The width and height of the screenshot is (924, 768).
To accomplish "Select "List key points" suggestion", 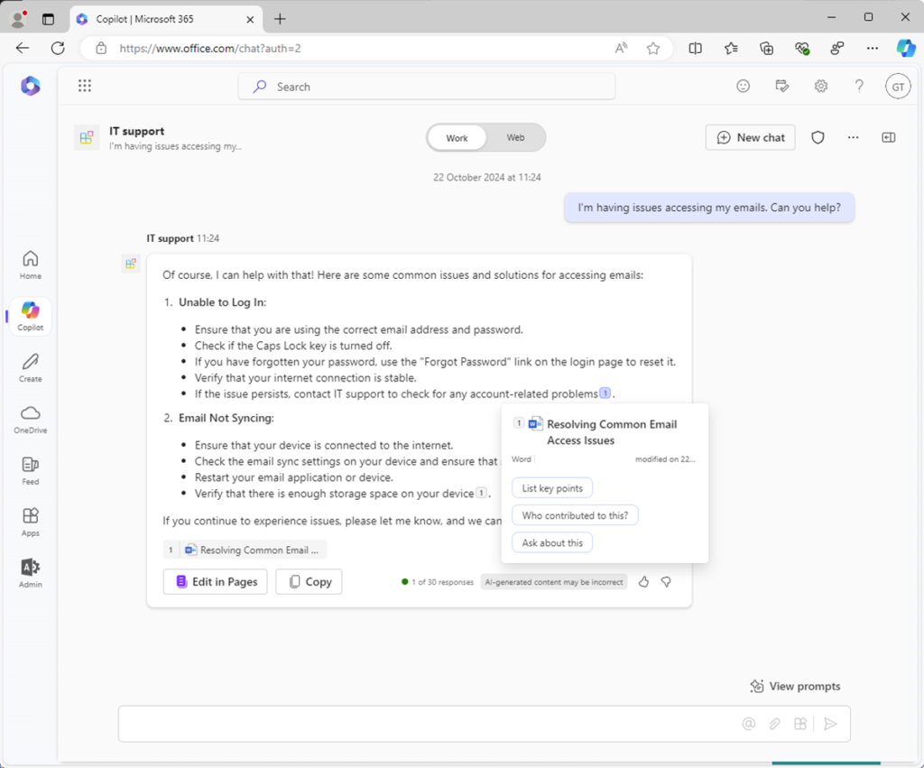I will (552, 488).
